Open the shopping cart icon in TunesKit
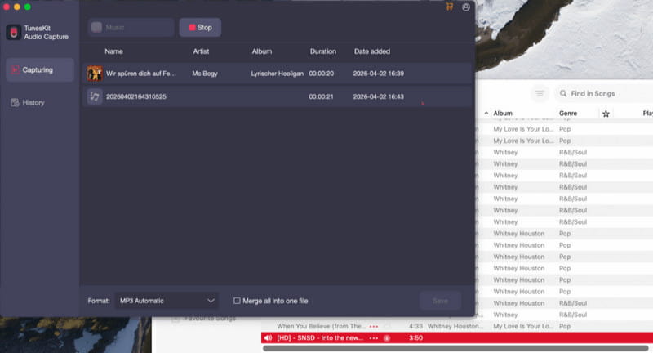Screen dimensions: 653x353 pyautogui.click(x=450, y=7)
